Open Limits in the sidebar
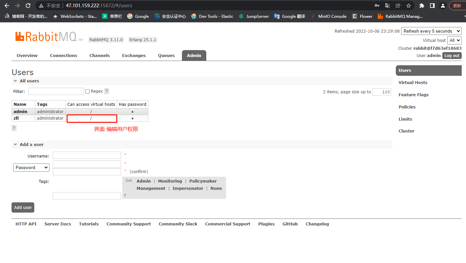Viewport: 466px width, 263px height. click(405, 119)
